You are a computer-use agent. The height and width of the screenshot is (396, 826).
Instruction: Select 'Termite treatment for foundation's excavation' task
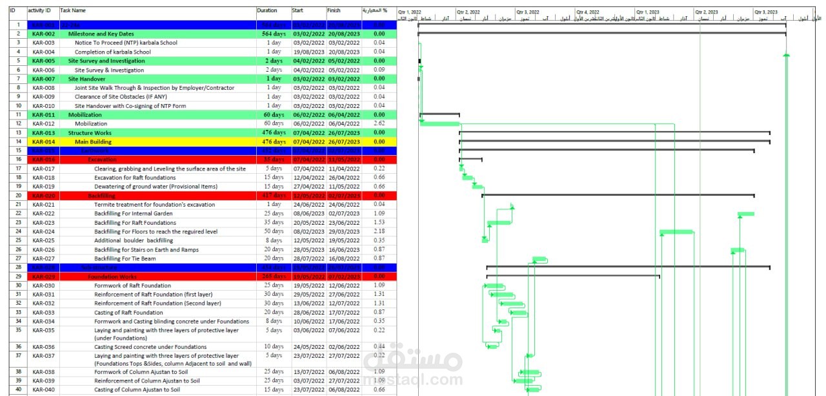[x=155, y=204]
